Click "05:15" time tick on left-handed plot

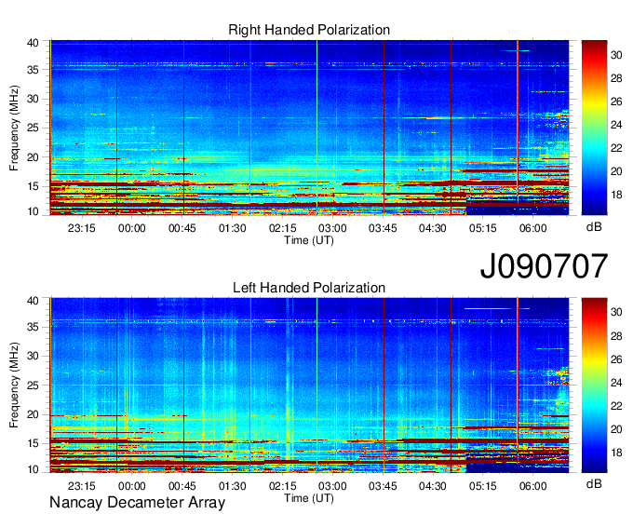483,486
